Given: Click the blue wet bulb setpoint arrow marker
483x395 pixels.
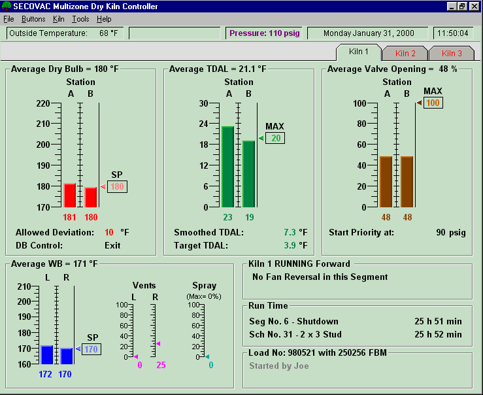Looking at the screenshot, I should tap(78, 349).
